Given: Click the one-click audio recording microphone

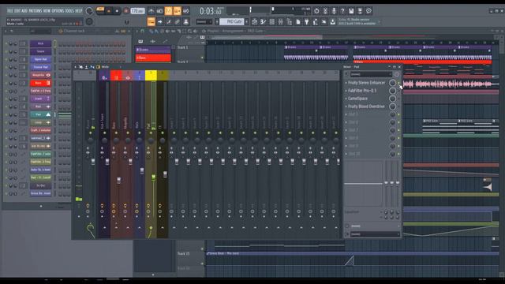Looking at the screenshot, I should click(x=334, y=11).
